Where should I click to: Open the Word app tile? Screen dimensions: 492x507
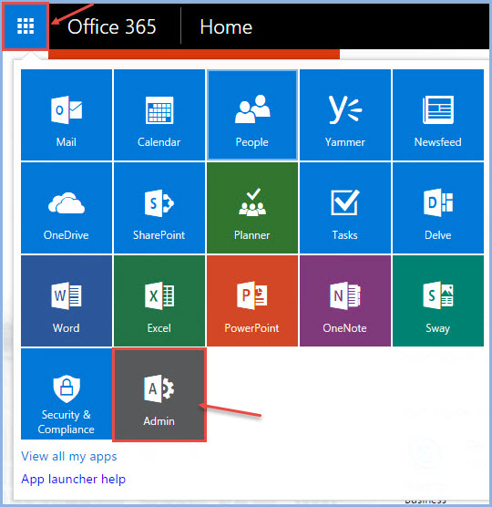(x=67, y=301)
